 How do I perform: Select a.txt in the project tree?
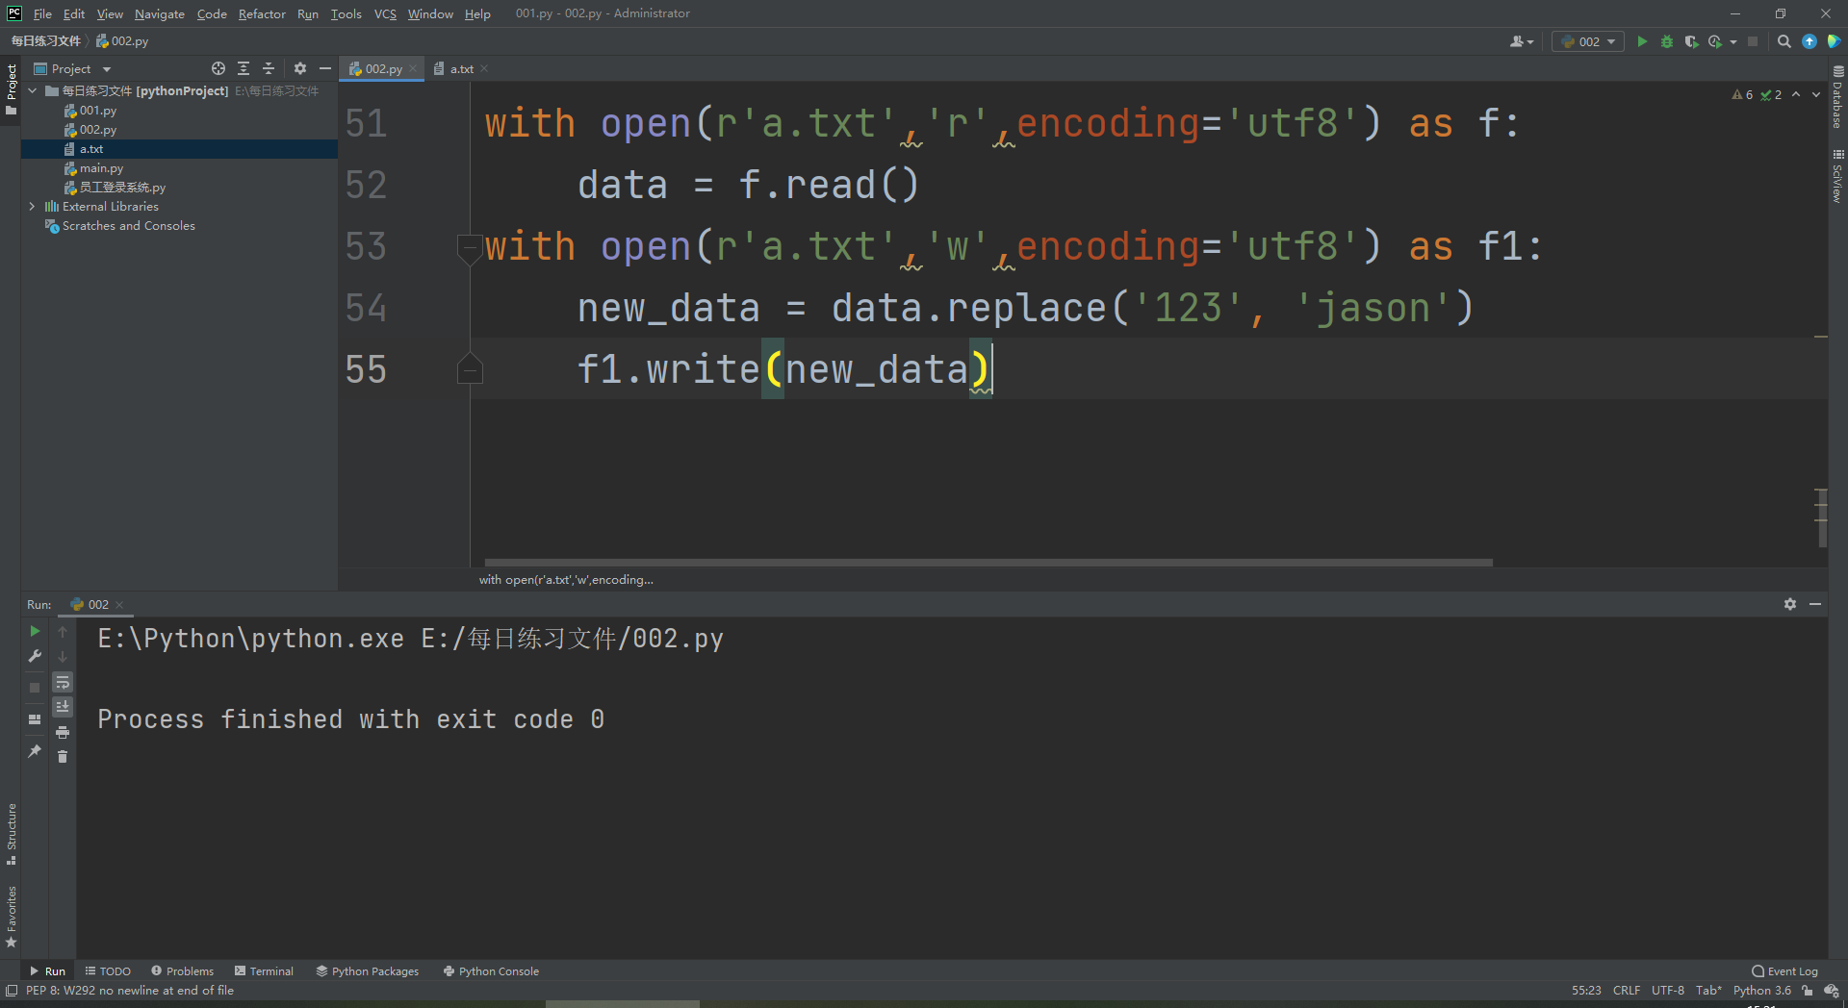coord(179,149)
